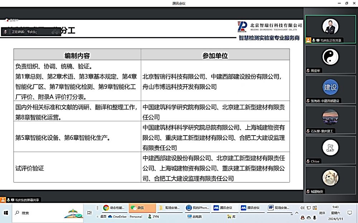The image size is (358, 223).
Task: Click the 腾讯会议 window title
Action: tap(179, 4)
